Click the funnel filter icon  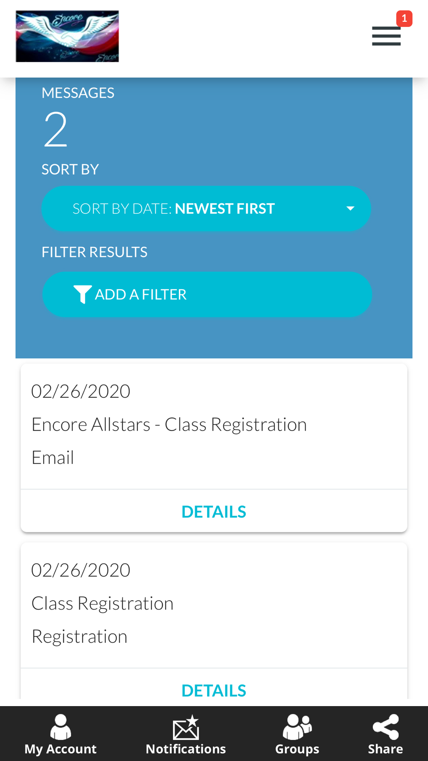(x=82, y=294)
